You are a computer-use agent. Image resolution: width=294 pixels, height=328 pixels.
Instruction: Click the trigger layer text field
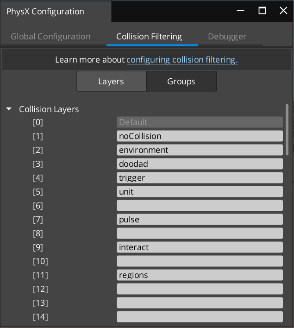pos(200,178)
